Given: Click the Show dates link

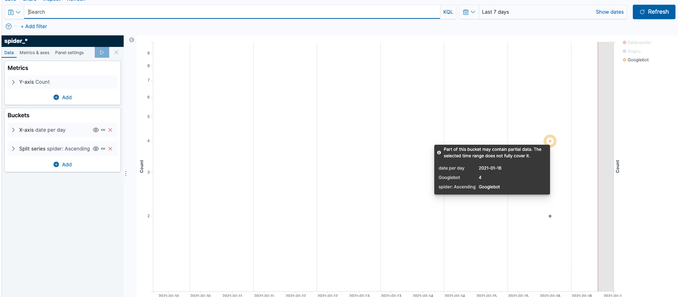Looking at the screenshot, I should point(609,12).
